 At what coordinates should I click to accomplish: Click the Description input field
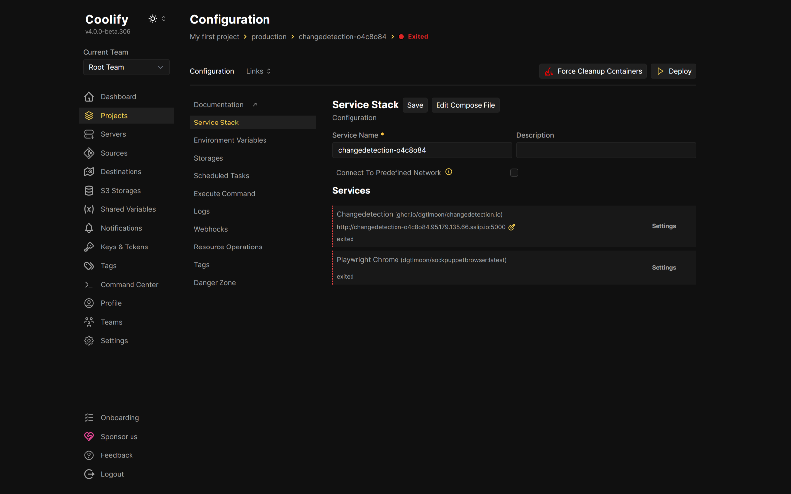[606, 150]
